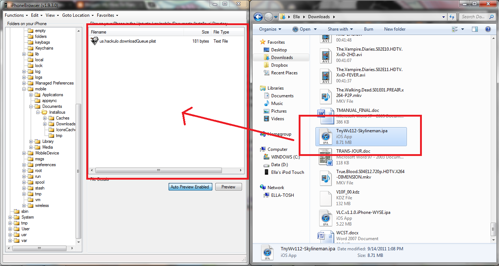Image resolution: width=499 pixels, height=266 pixels.
Task: Expand the Applications folder in the tree
Action: tap(31, 95)
